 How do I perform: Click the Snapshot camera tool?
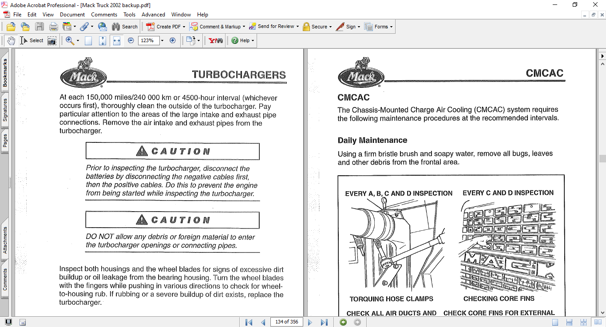52,40
